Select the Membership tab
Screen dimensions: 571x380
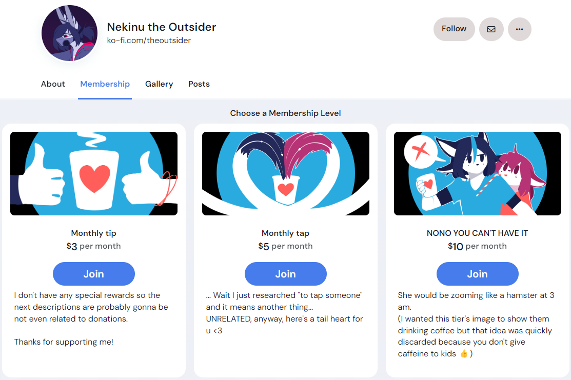point(105,84)
